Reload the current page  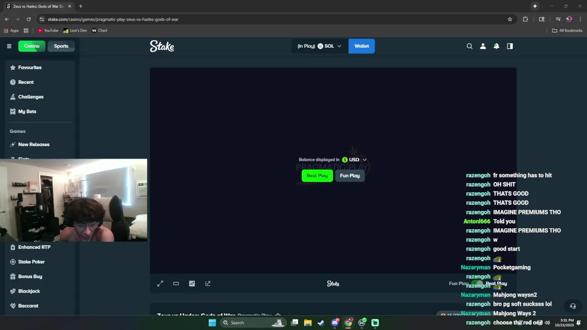[x=28, y=19]
